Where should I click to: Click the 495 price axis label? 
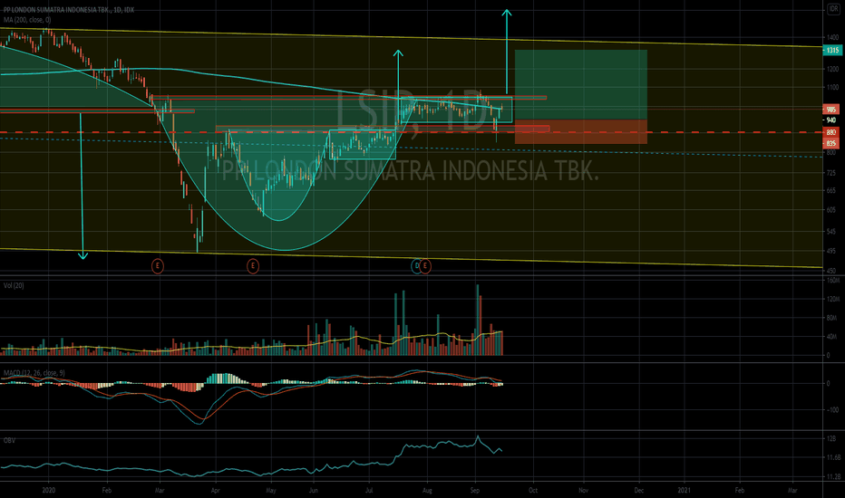click(831, 251)
